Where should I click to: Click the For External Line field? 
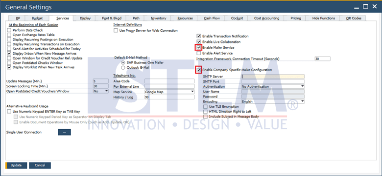pyautogui.click(x=169, y=86)
